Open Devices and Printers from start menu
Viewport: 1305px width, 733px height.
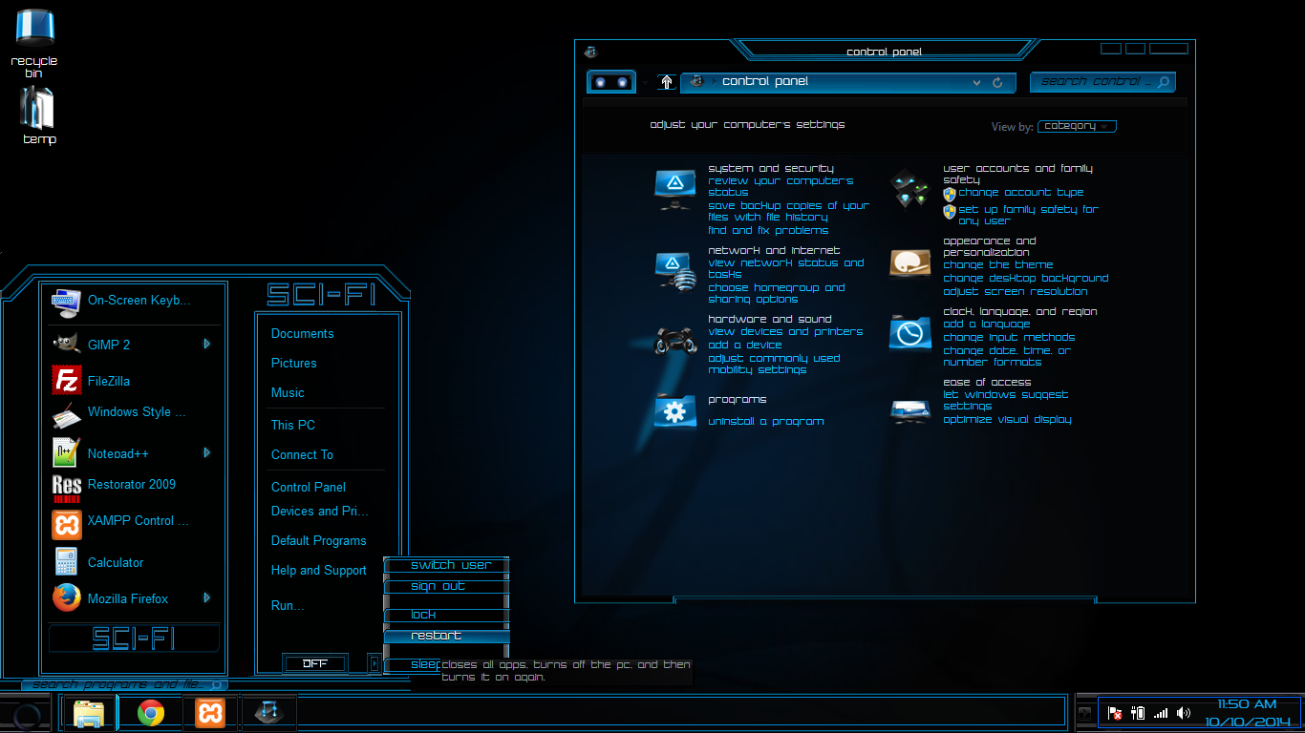(320, 512)
